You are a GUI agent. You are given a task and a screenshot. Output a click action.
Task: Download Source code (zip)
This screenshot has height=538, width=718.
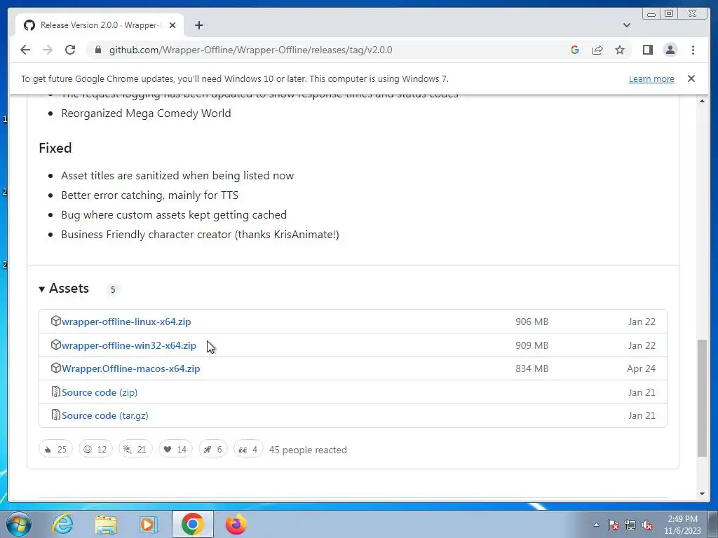[x=100, y=392]
